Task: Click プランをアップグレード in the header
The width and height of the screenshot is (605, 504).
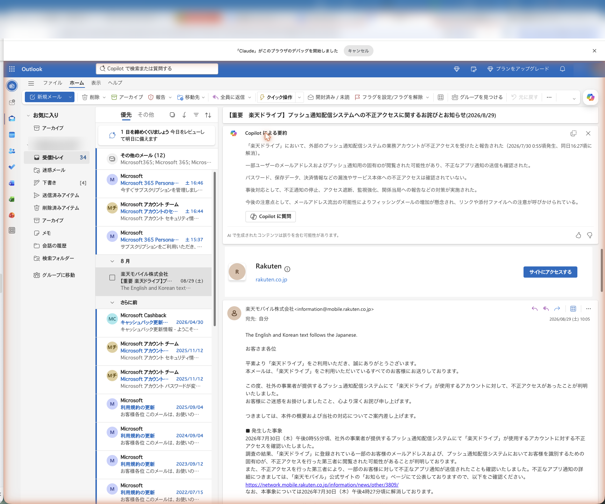Action: (x=518, y=69)
